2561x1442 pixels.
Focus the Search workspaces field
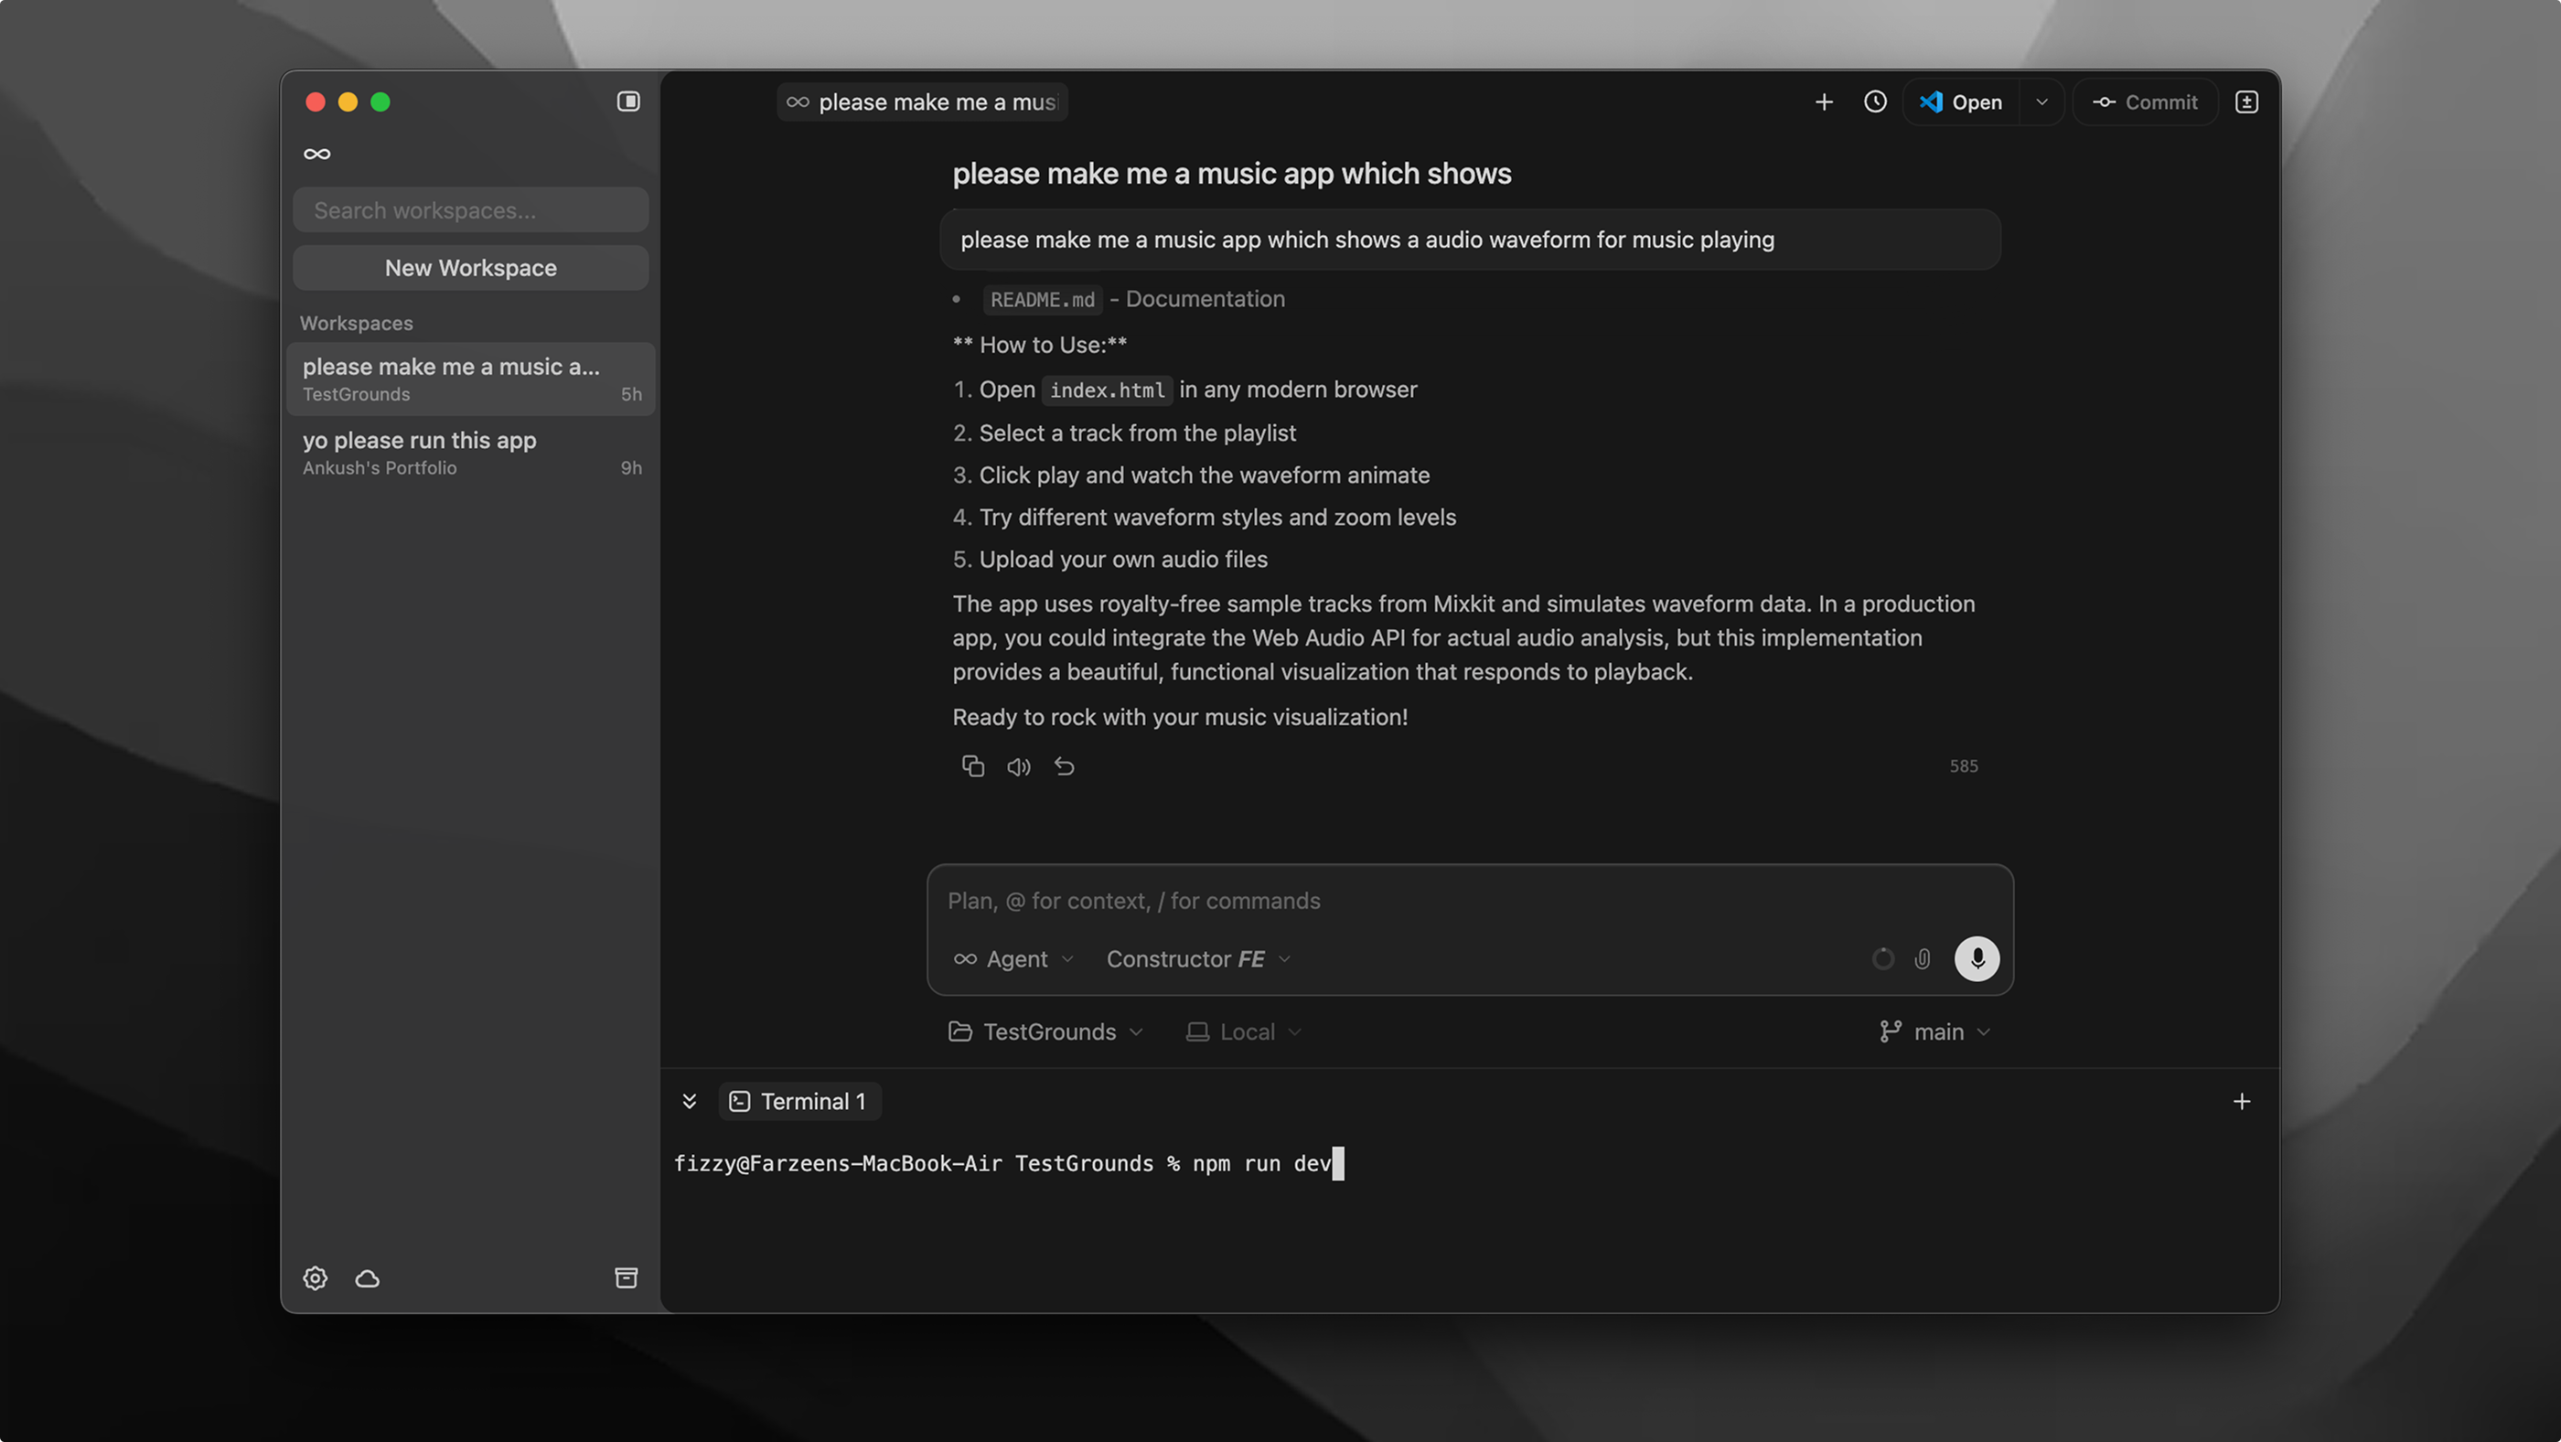click(x=470, y=210)
